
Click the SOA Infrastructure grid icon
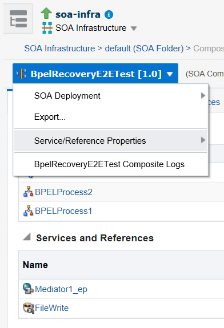click(x=47, y=28)
